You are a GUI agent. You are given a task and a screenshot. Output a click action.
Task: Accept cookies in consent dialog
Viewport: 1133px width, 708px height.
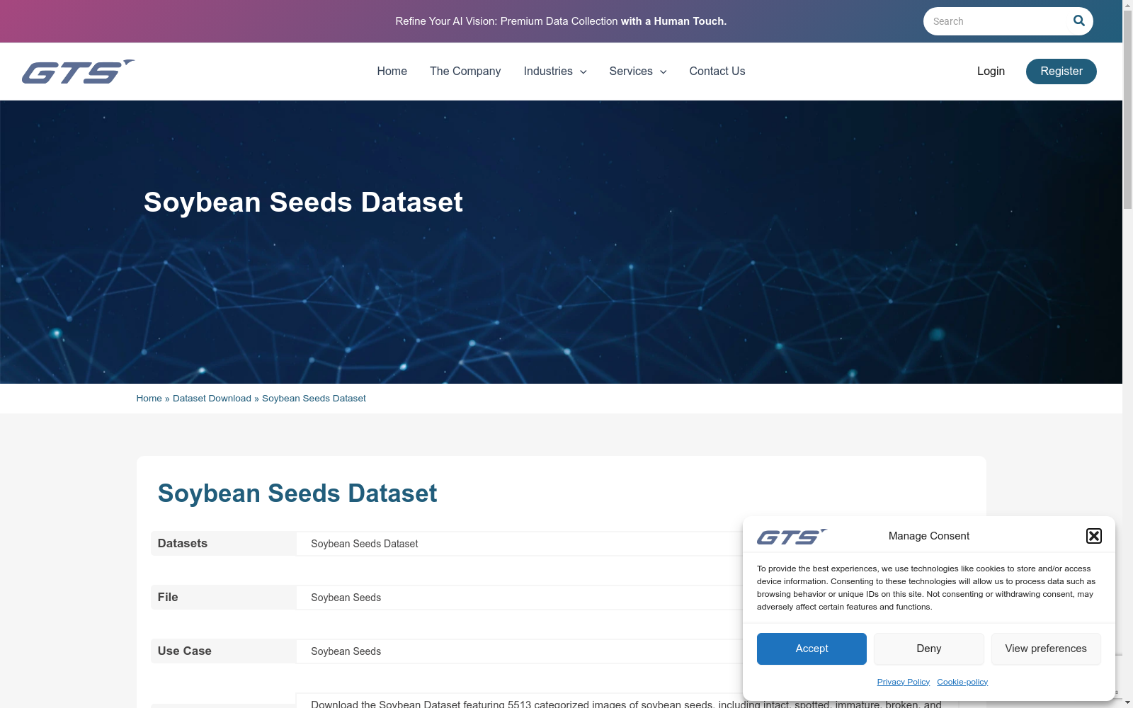812,649
